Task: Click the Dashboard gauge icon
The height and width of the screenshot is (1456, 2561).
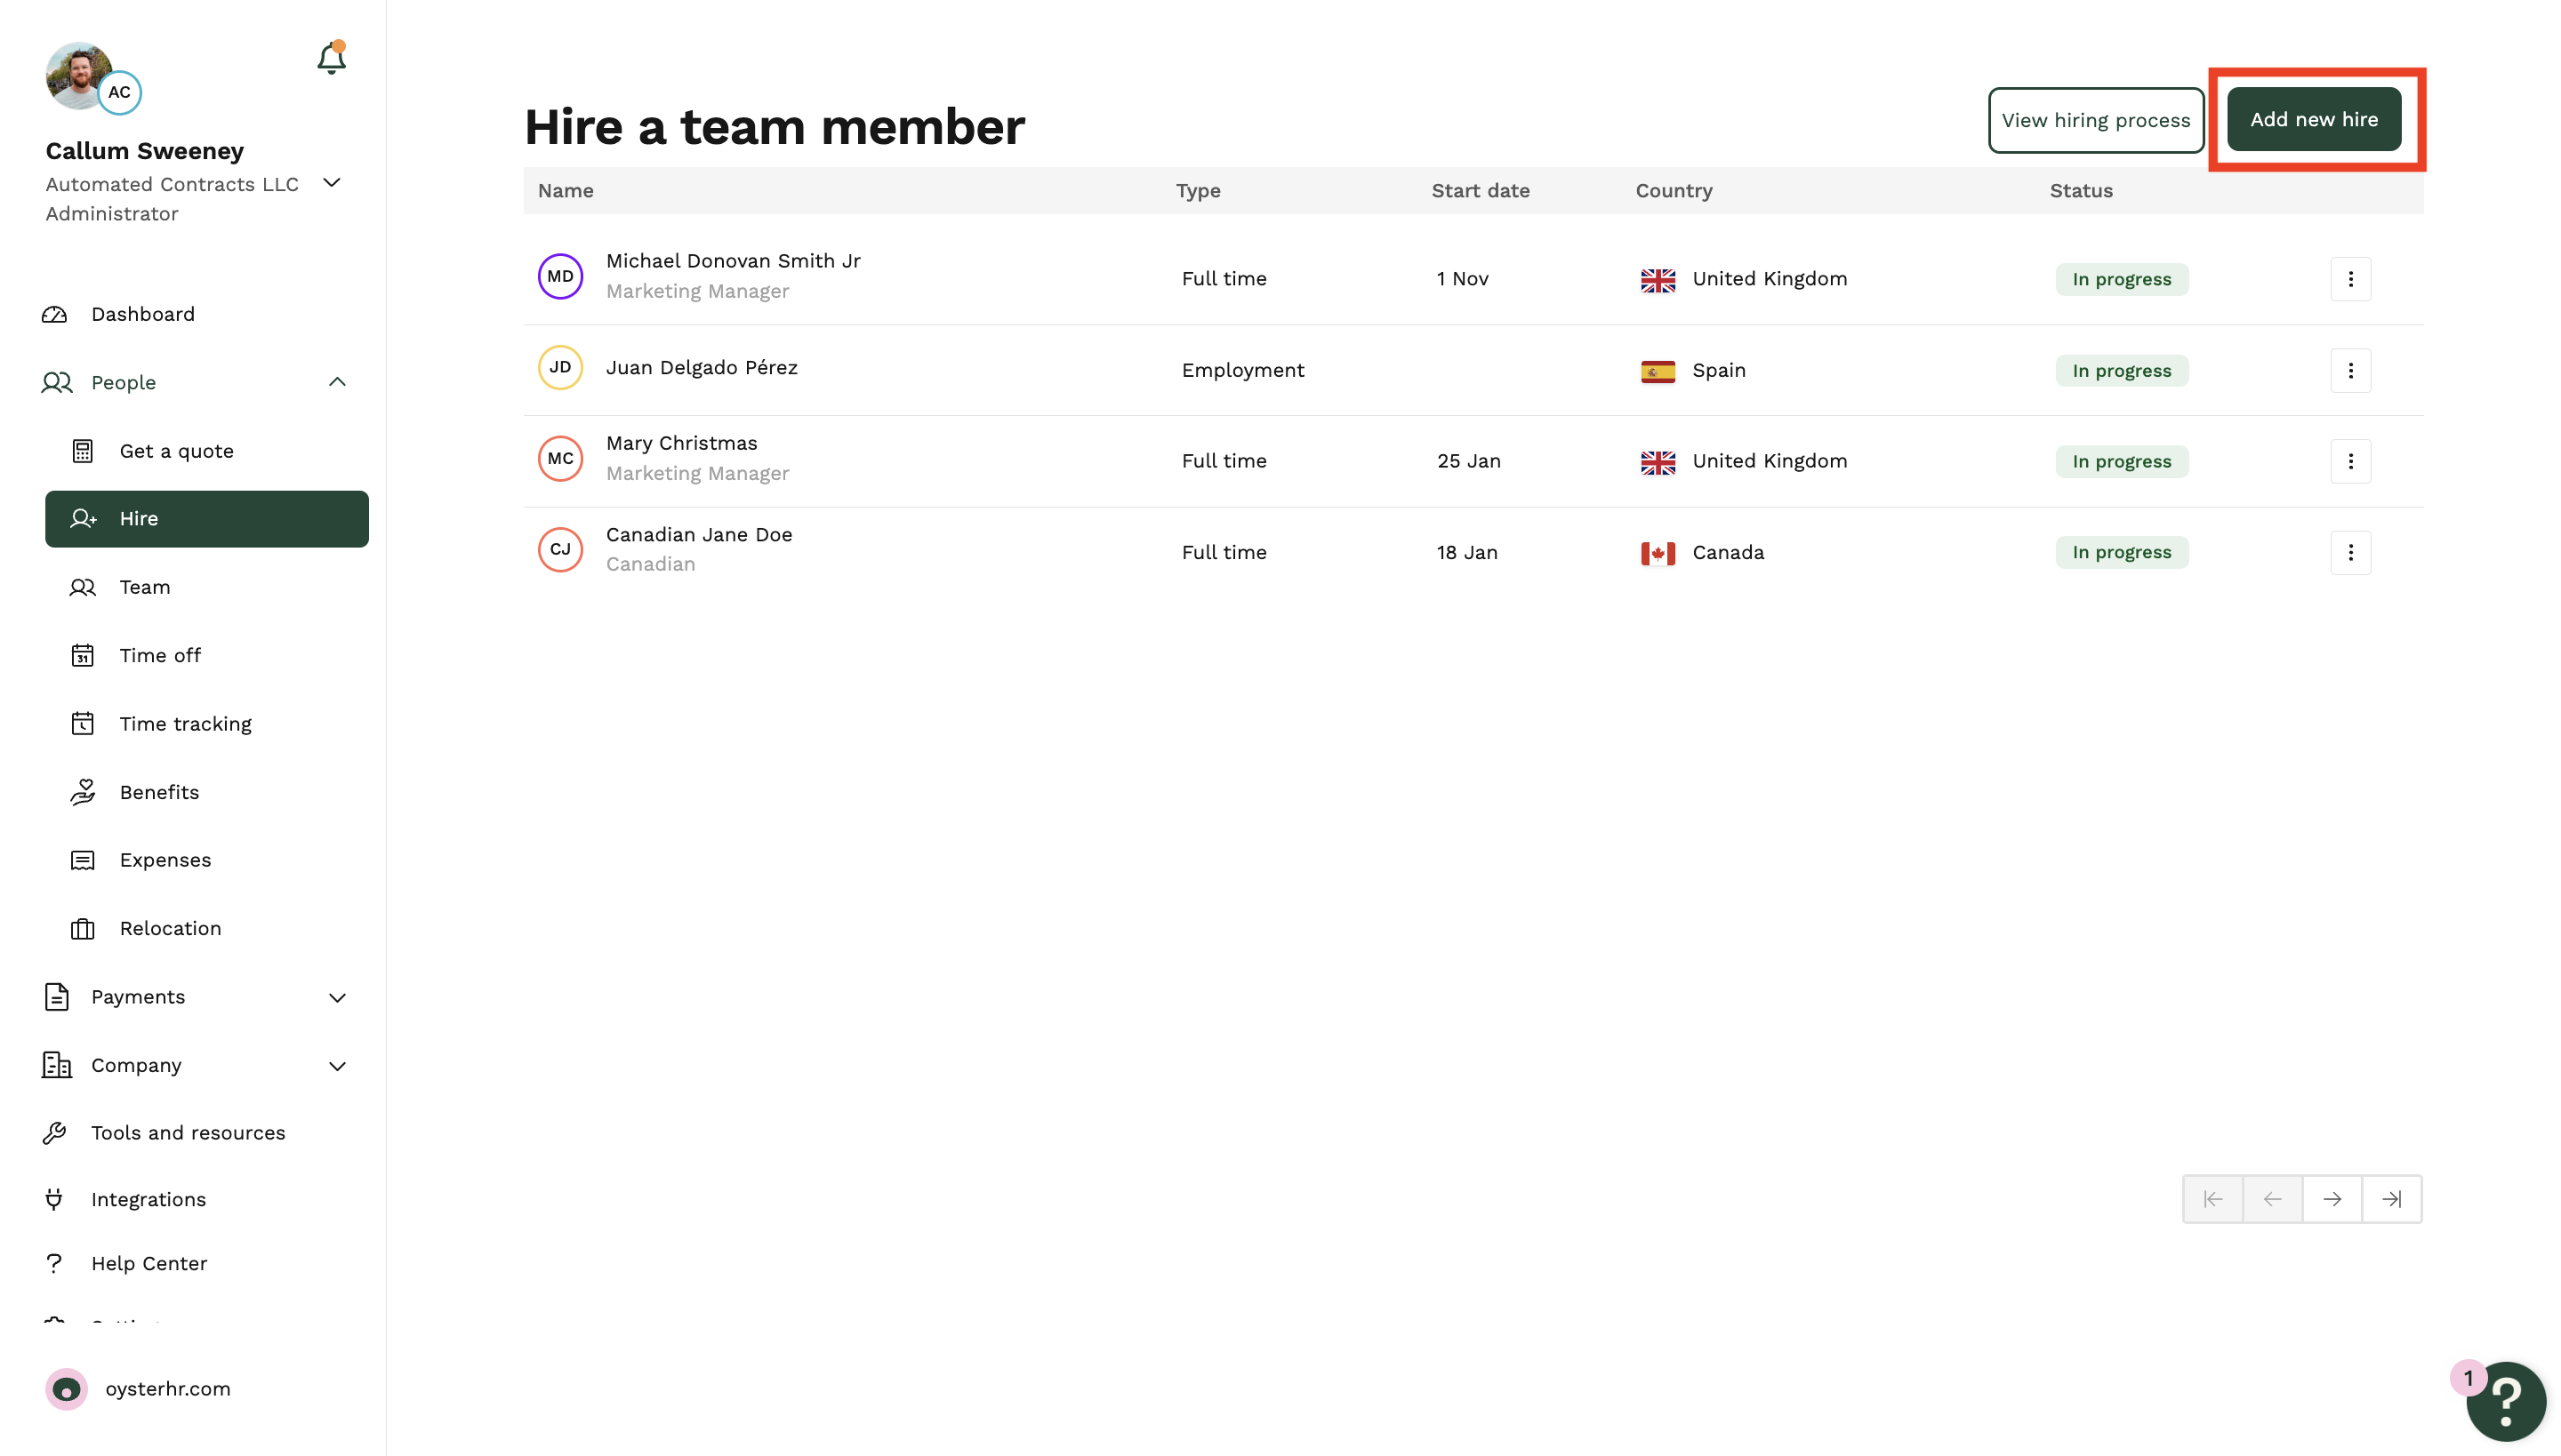Action: 55,314
